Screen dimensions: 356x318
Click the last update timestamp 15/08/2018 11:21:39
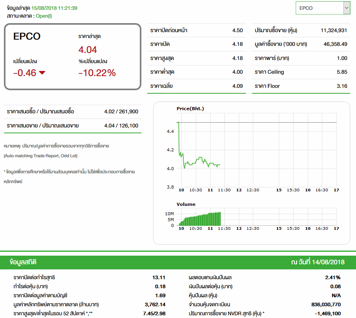point(54,8)
